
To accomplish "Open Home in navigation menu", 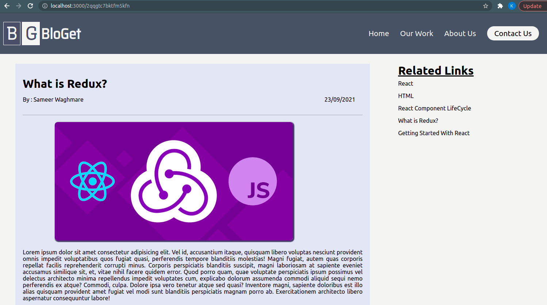I will click(379, 34).
